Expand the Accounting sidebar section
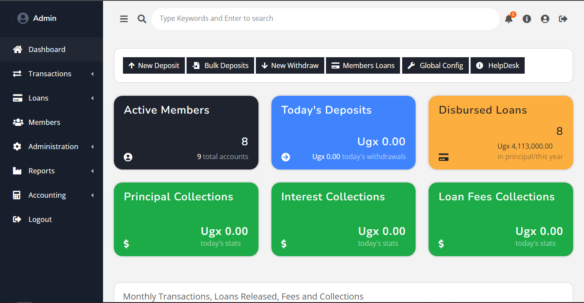The height and width of the screenshot is (303, 584). pyautogui.click(x=47, y=195)
